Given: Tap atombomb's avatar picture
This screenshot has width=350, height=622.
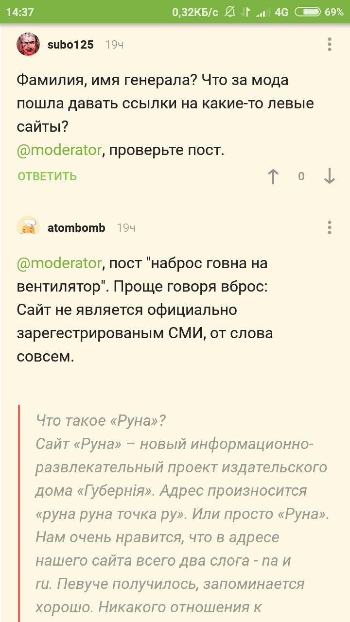Looking at the screenshot, I should click(x=28, y=227).
